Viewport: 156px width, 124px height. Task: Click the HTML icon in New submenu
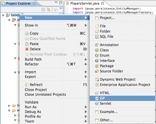[97, 93]
